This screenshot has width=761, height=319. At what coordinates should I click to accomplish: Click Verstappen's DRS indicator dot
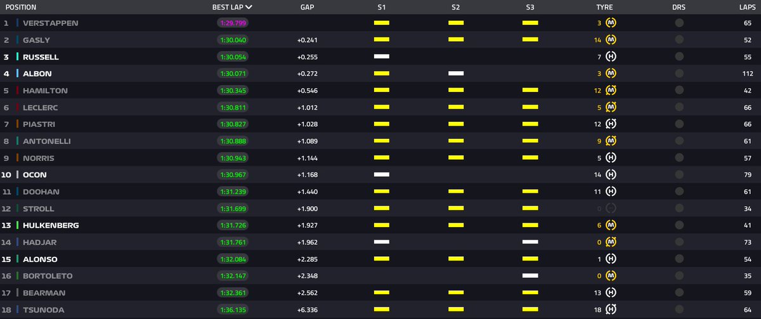(679, 23)
